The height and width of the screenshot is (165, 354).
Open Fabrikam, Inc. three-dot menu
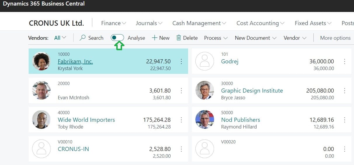[x=181, y=61]
